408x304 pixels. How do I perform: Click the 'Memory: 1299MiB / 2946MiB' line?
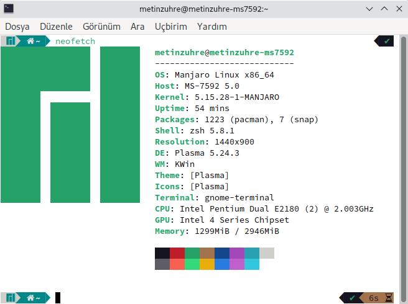(x=217, y=231)
